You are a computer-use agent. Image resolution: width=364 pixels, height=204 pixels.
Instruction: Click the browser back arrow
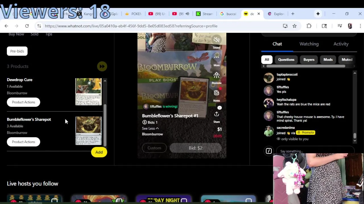click(x=6, y=26)
